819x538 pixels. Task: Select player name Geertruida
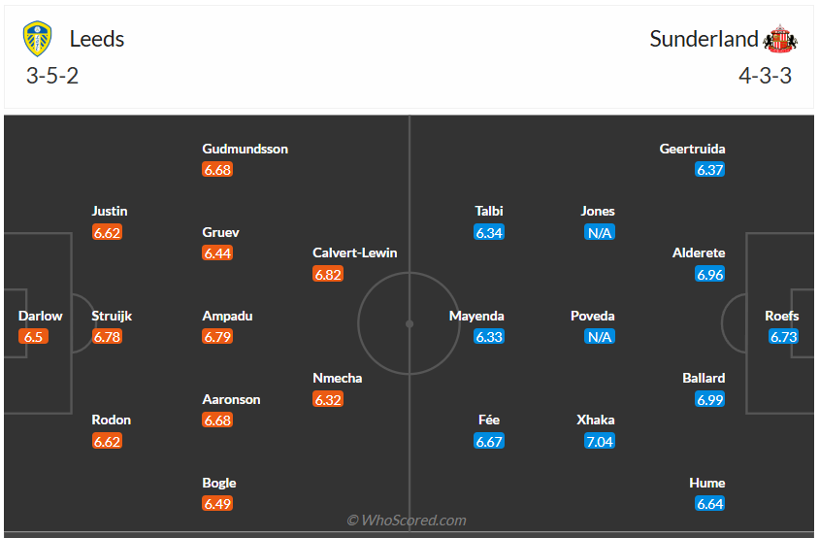pyautogui.click(x=692, y=149)
